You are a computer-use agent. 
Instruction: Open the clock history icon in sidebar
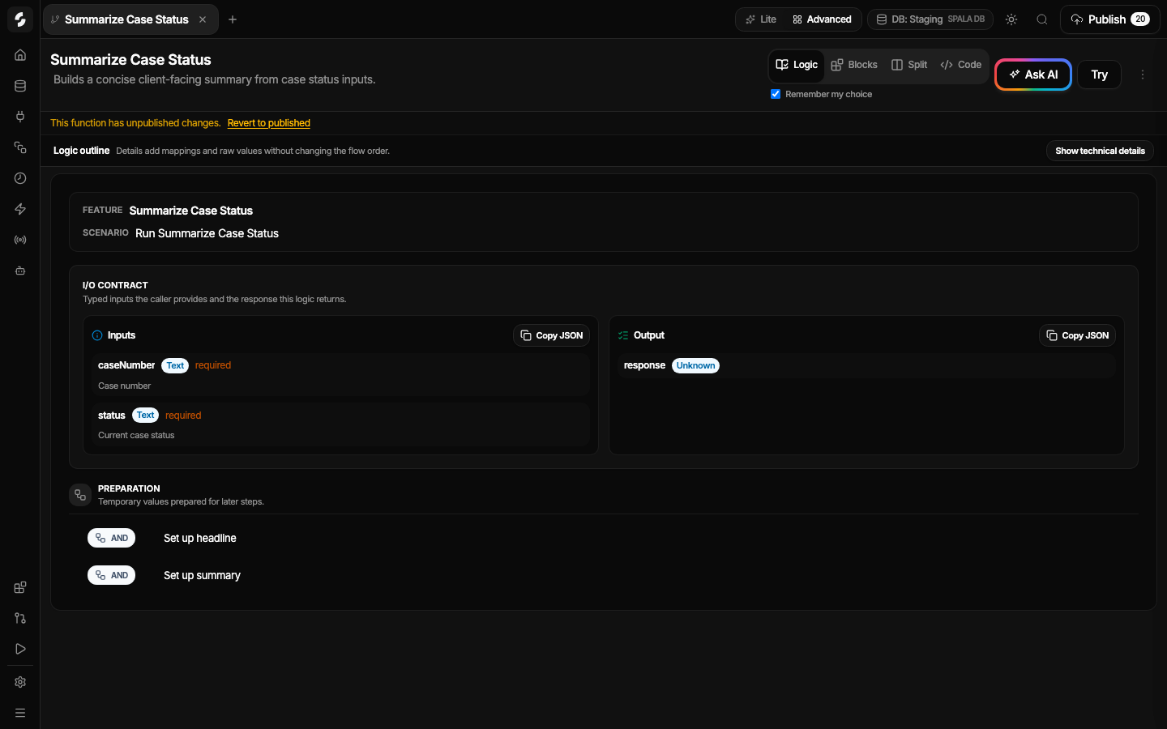coord(20,178)
